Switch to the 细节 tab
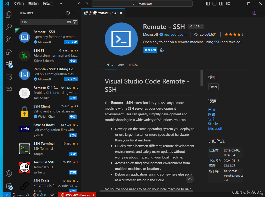 (110, 65)
